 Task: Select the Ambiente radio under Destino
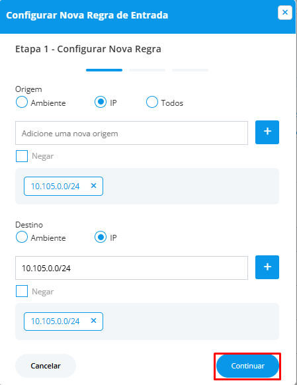point(22,237)
